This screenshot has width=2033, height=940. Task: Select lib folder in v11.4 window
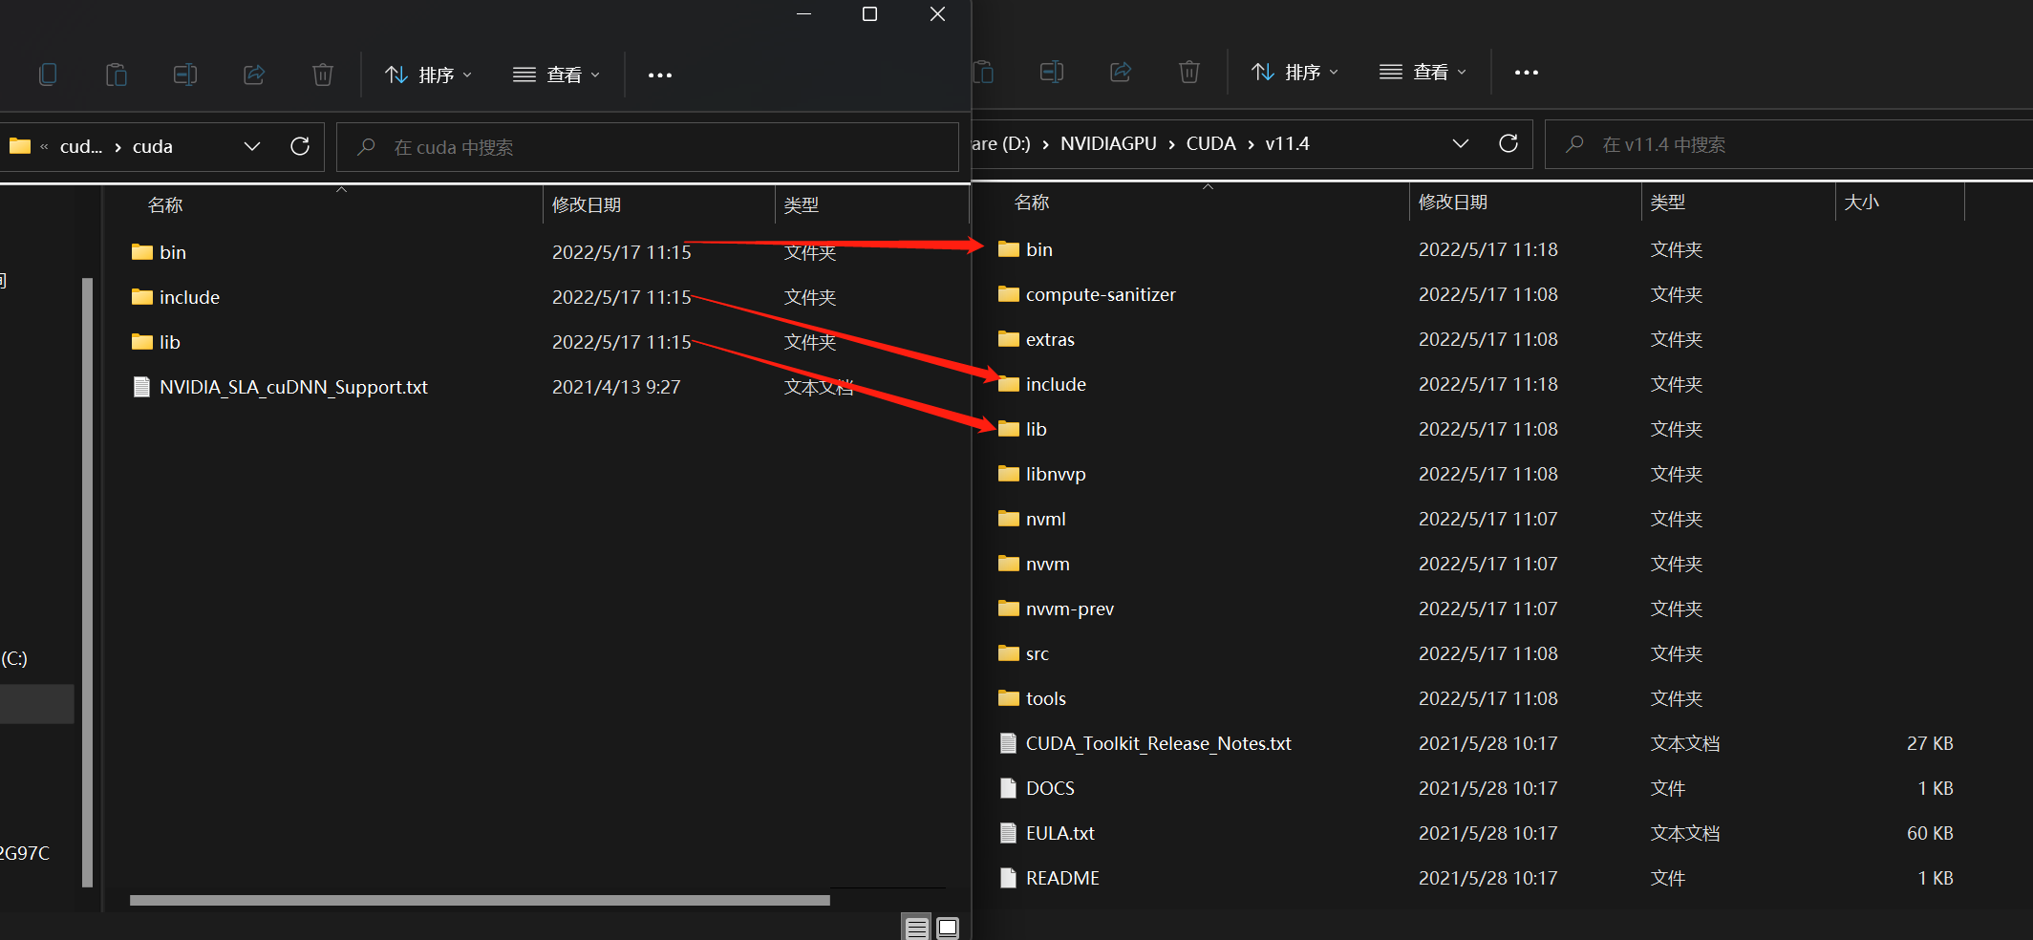pos(1036,429)
